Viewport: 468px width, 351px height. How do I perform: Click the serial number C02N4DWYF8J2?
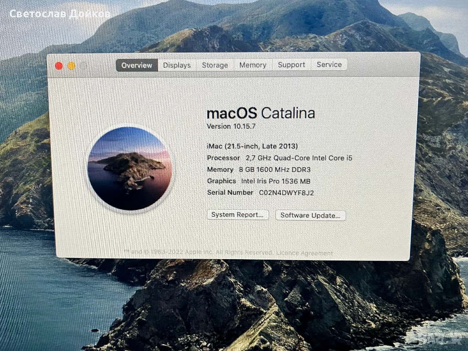click(x=286, y=193)
